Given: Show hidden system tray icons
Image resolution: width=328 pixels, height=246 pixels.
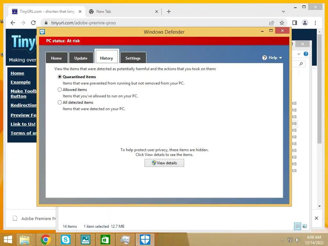Looking at the screenshot, I should coord(283,240).
